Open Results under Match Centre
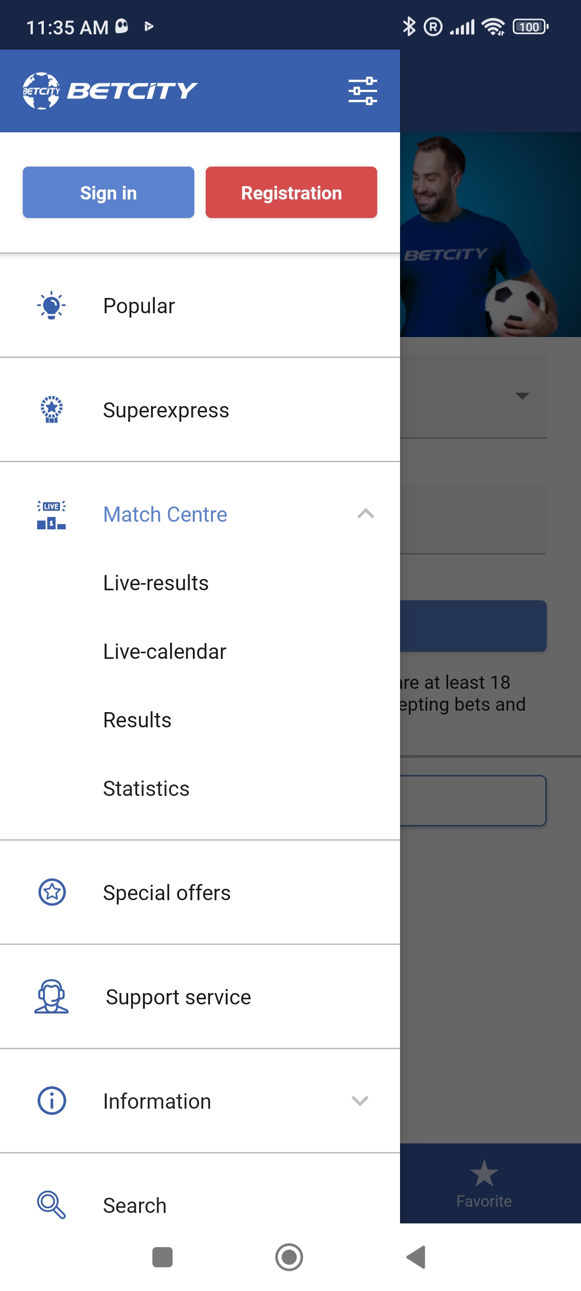 [137, 720]
